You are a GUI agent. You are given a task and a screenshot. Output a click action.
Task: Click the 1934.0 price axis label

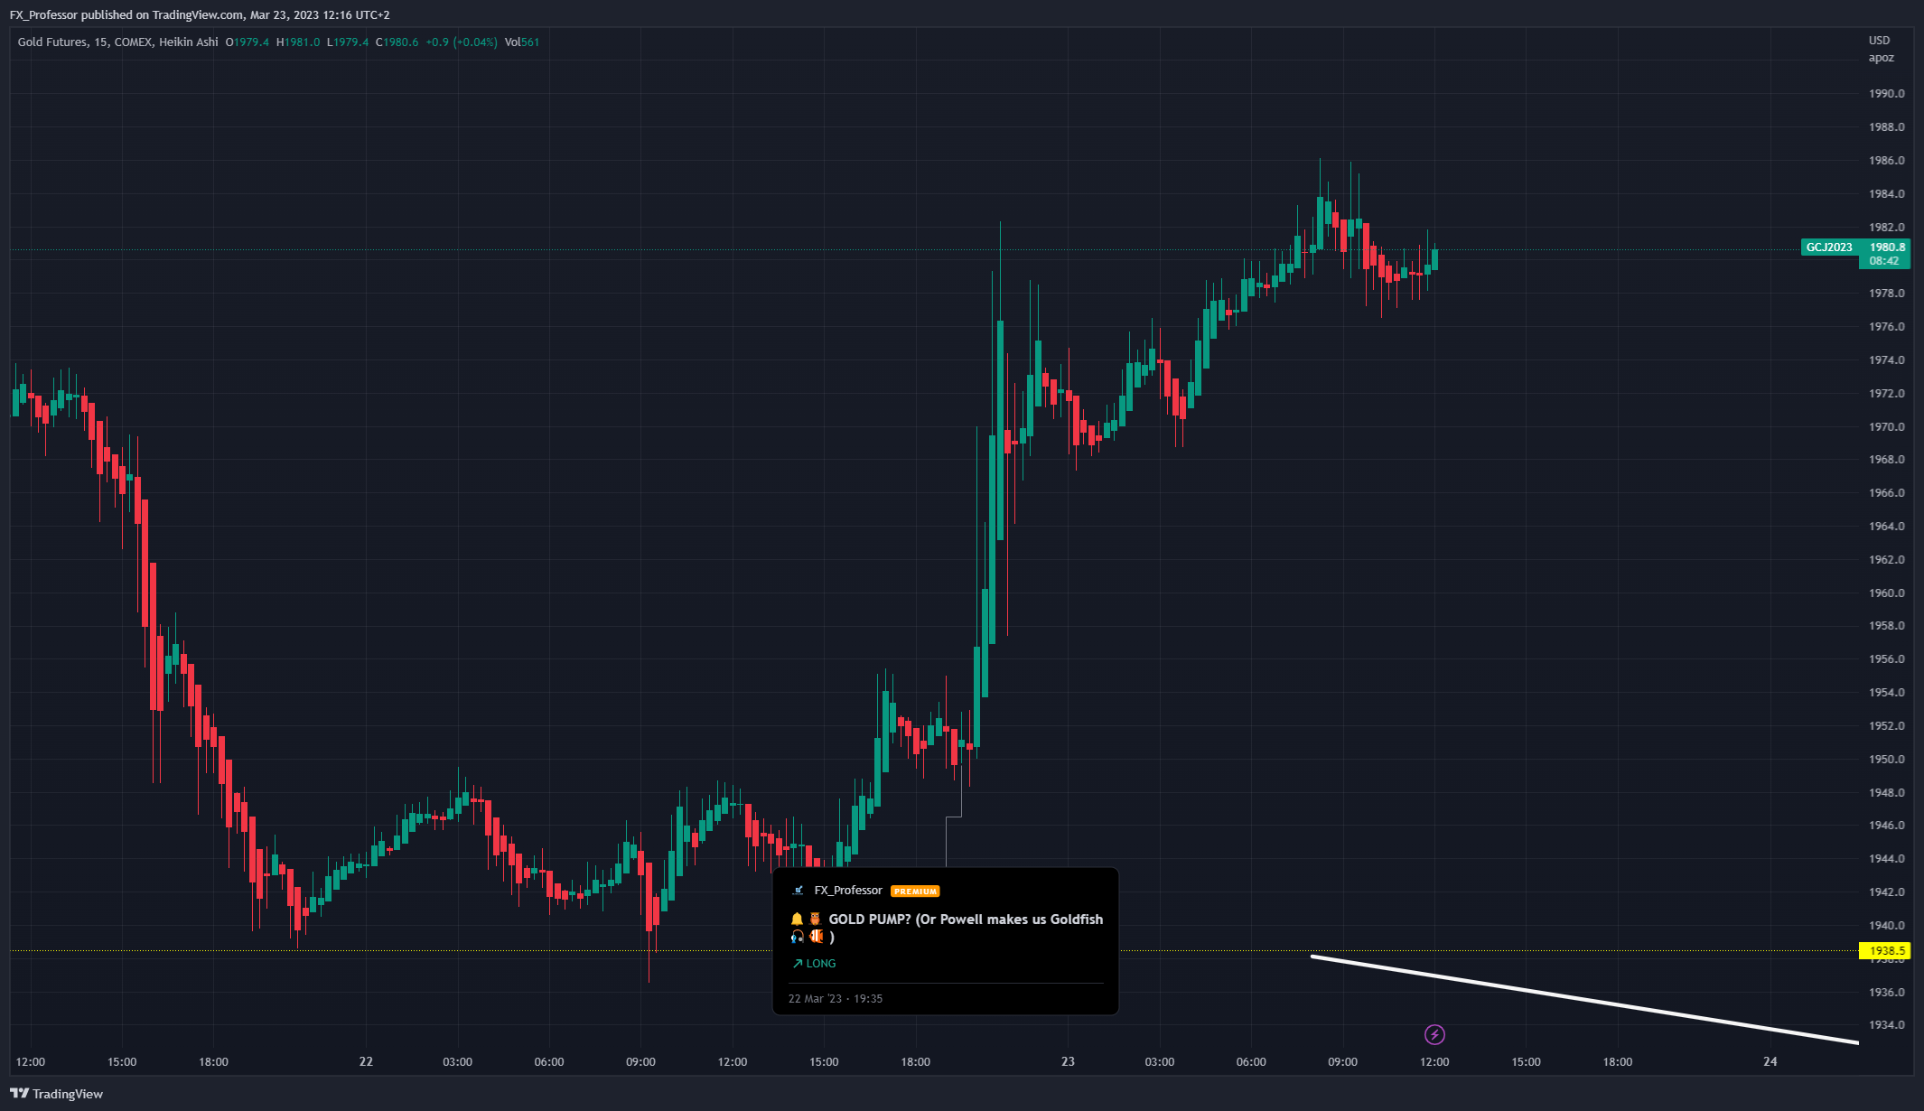pyautogui.click(x=1886, y=1025)
